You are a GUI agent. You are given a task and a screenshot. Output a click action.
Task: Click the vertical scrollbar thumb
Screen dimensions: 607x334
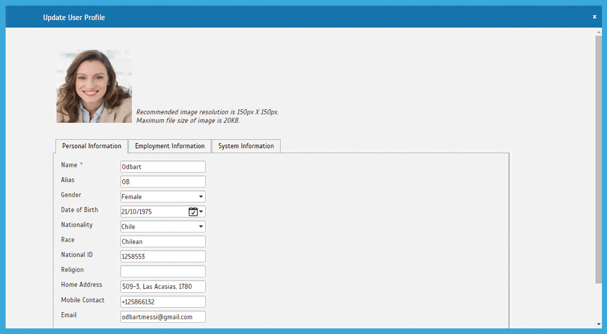click(599, 159)
